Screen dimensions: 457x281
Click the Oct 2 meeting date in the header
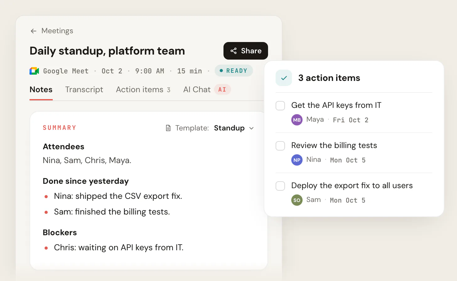tap(112, 71)
